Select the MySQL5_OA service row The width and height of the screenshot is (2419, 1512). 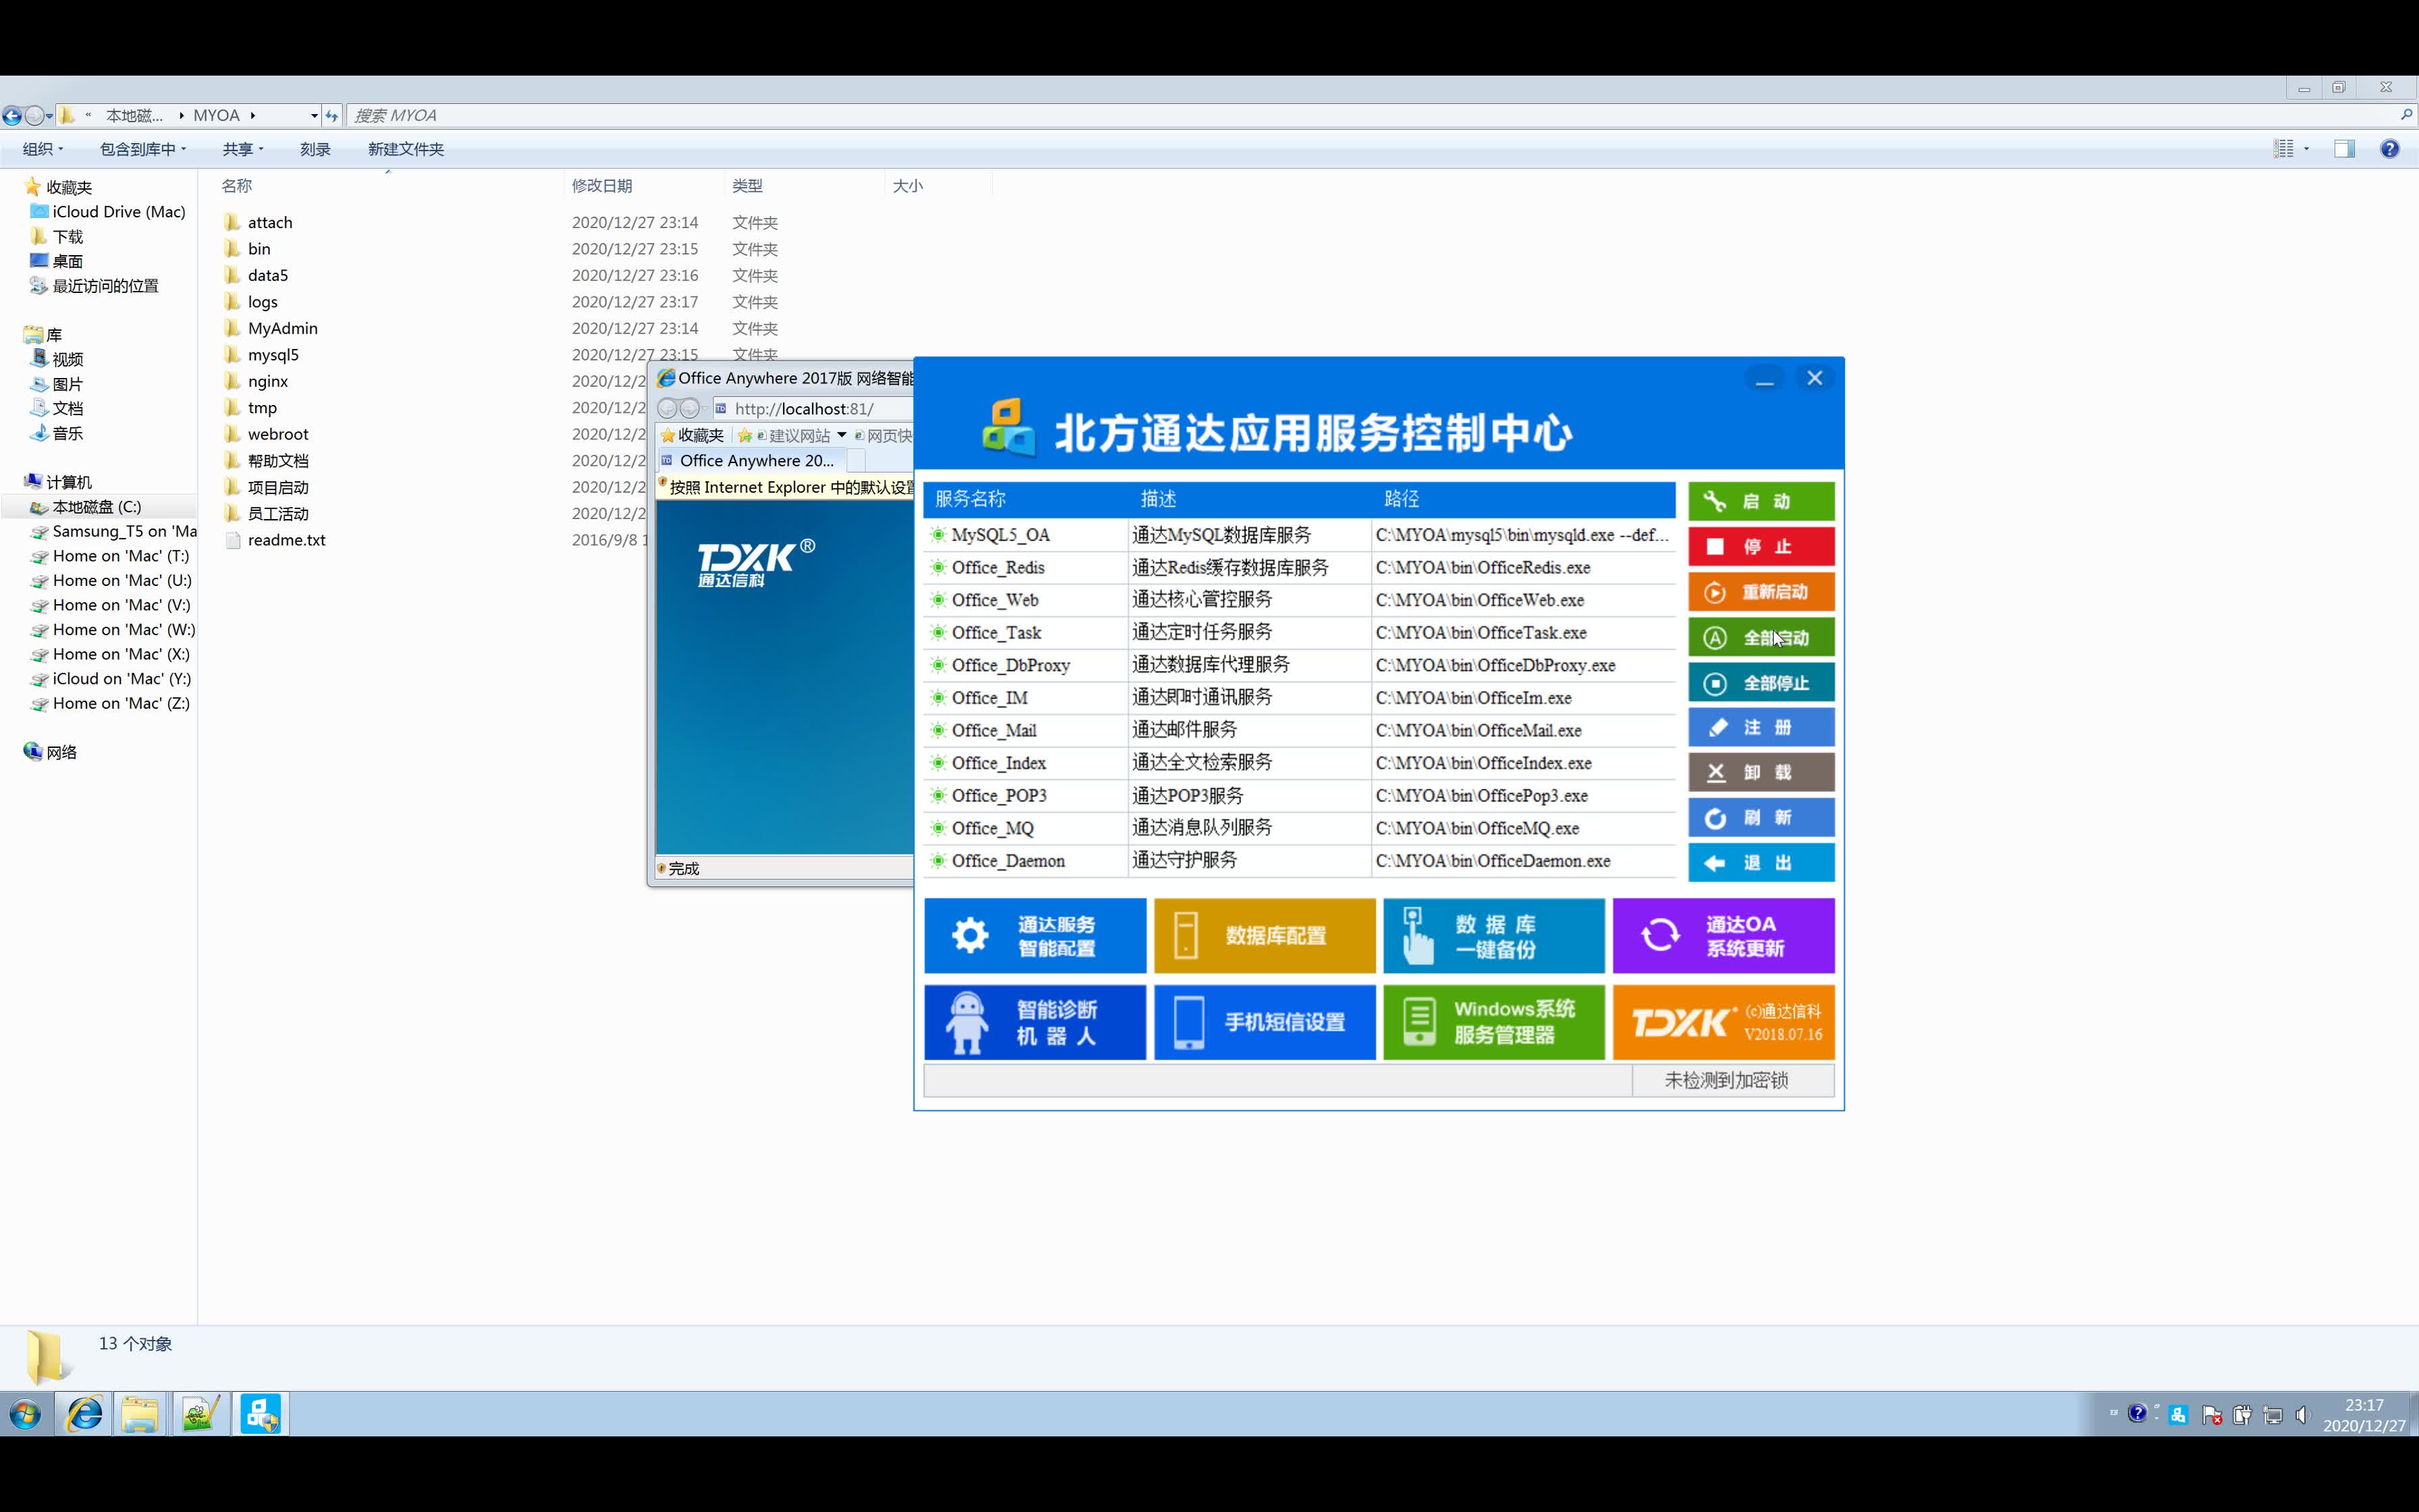[x=1299, y=535]
